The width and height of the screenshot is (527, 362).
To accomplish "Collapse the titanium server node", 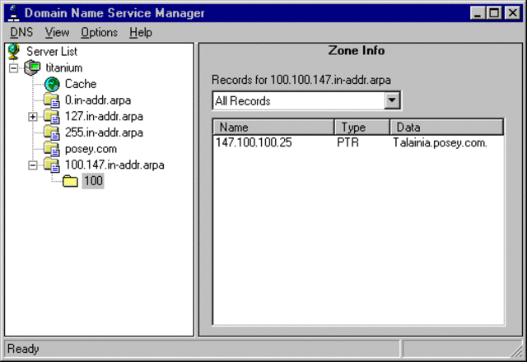I will (13, 68).
